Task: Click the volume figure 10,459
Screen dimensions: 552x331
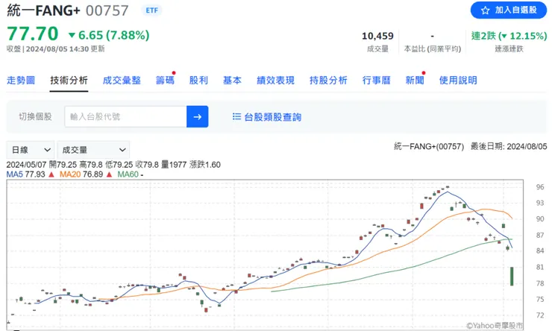Action: coord(377,36)
